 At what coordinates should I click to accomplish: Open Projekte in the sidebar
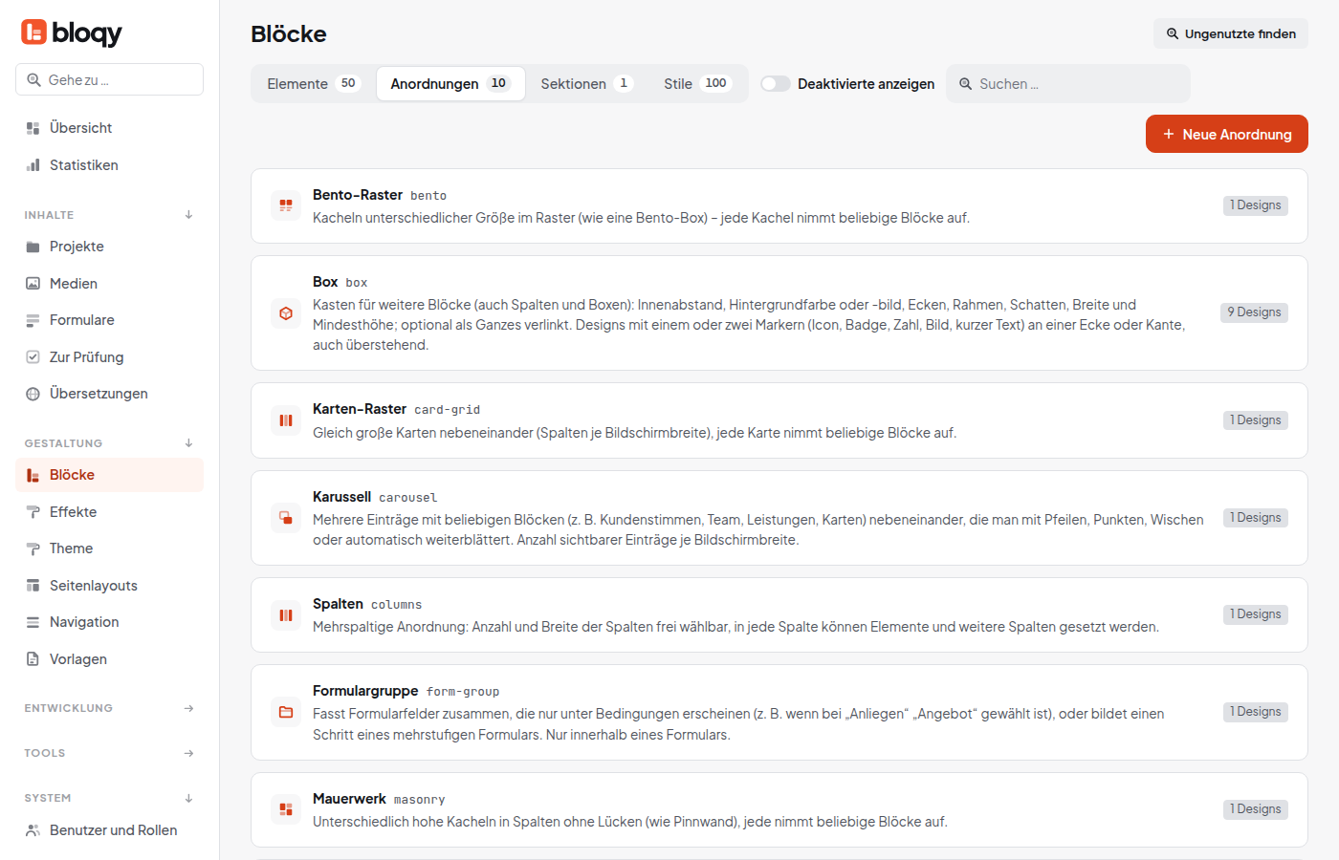coord(109,247)
